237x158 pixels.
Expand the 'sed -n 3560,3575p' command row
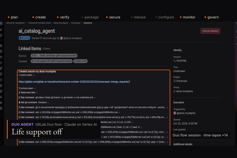(93, 142)
